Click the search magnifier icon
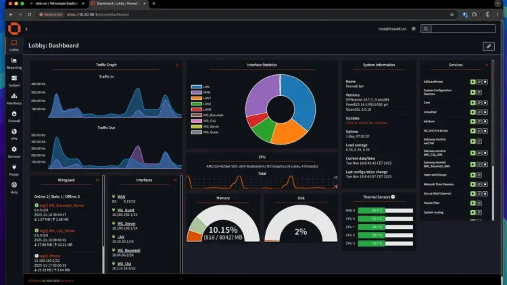Screen dimensions: 507x285 426,29
